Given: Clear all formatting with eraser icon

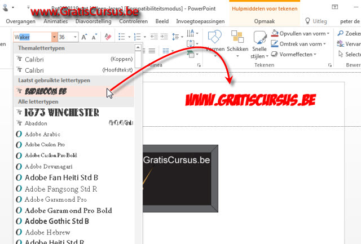Looking at the screenshot, I should (108, 37).
